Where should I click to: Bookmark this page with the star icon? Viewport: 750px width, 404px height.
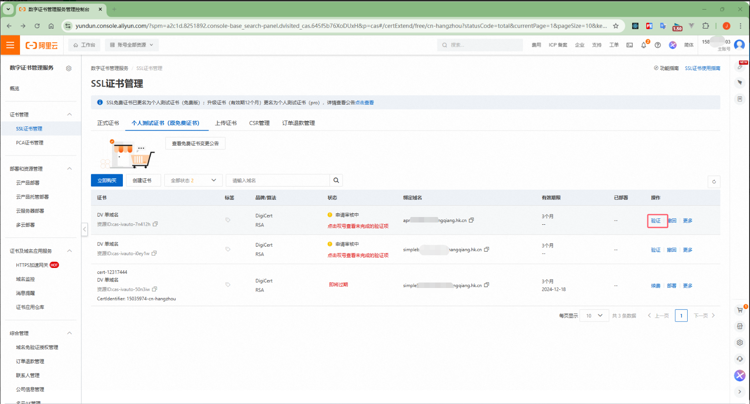(x=616, y=26)
